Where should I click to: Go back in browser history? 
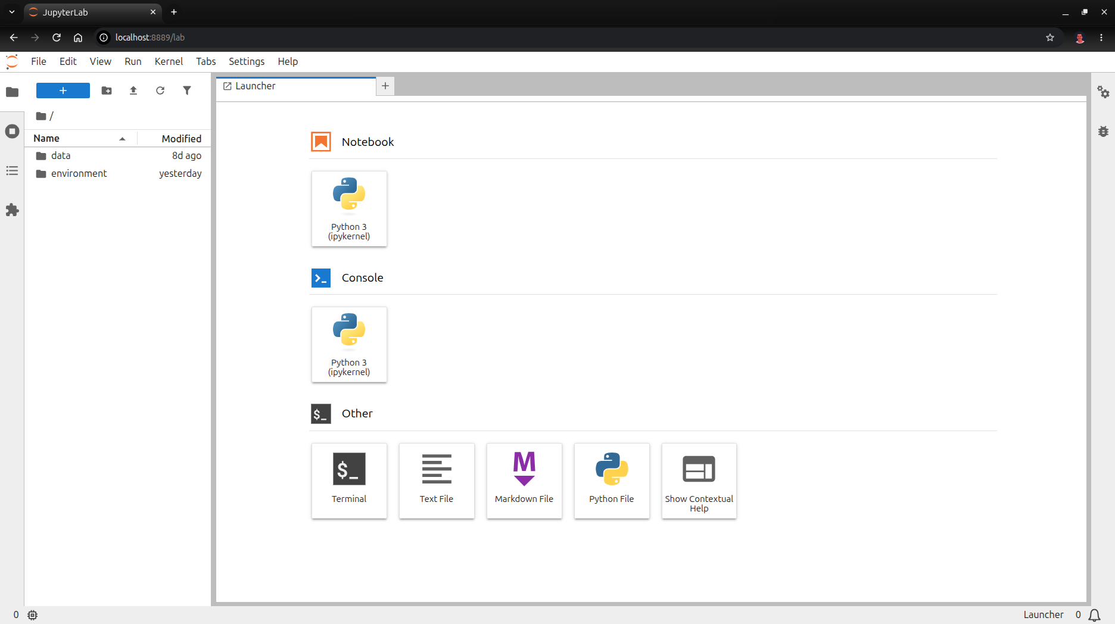14,38
